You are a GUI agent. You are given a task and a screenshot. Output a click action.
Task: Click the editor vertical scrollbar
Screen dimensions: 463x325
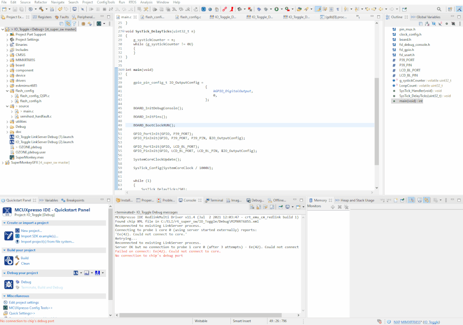377,121
